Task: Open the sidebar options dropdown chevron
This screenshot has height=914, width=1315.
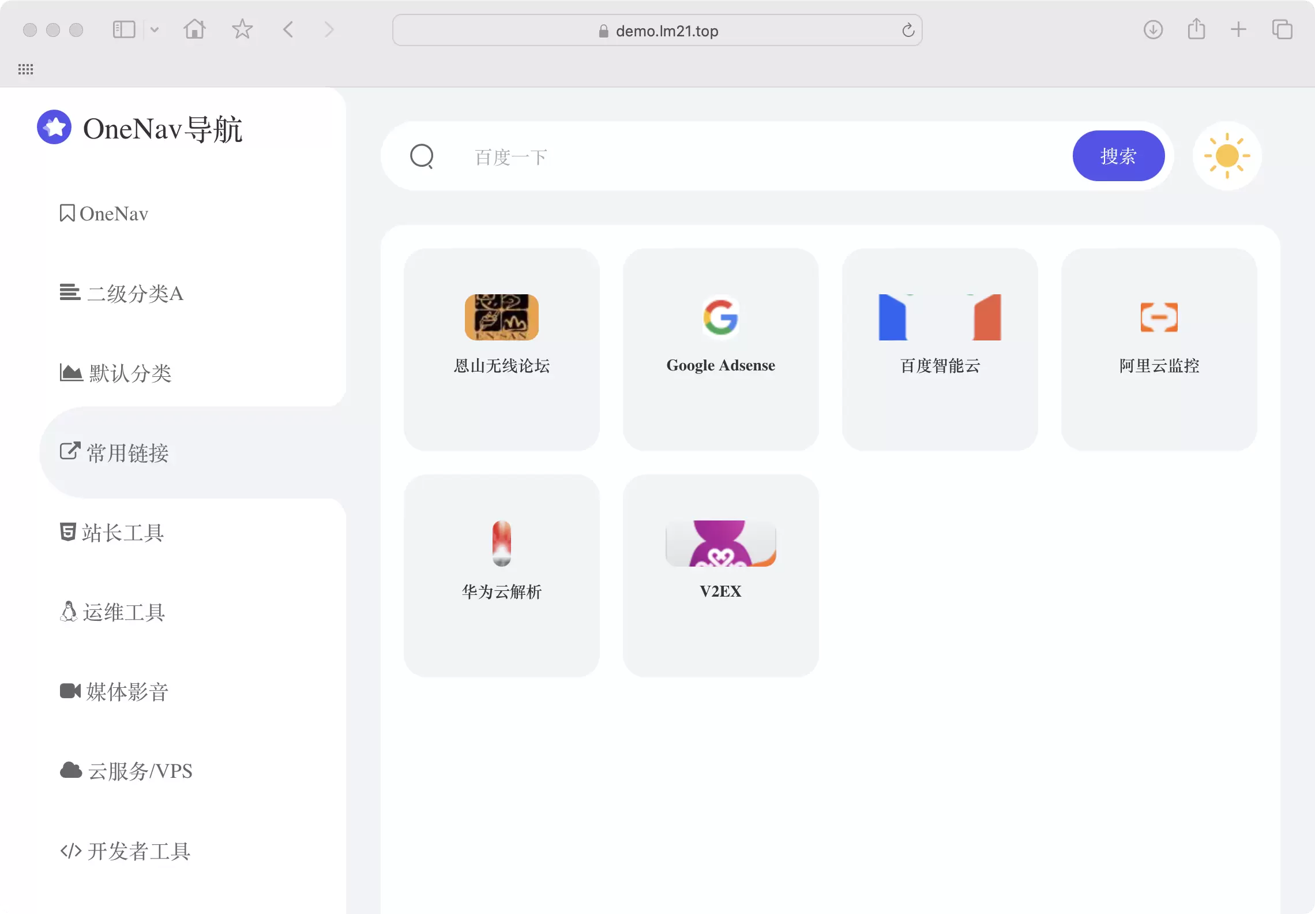Action: (155, 29)
